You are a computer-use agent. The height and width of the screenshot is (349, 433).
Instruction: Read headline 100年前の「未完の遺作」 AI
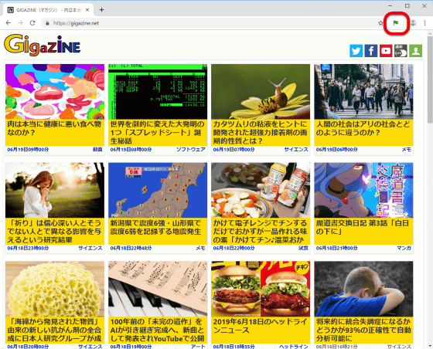(x=158, y=330)
